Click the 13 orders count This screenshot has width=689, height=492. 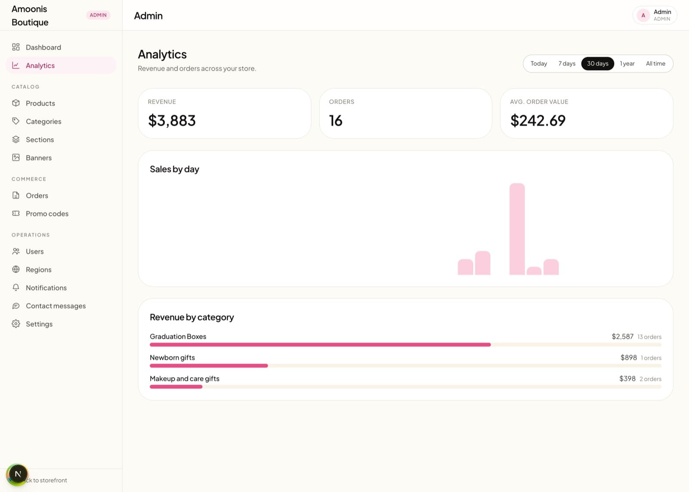(x=649, y=337)
